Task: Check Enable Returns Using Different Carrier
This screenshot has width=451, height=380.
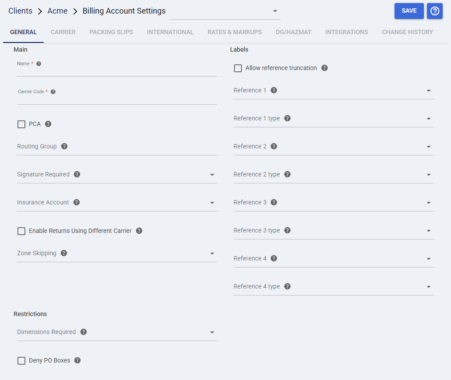Action: pyautogui.click(x=21, y=231)
